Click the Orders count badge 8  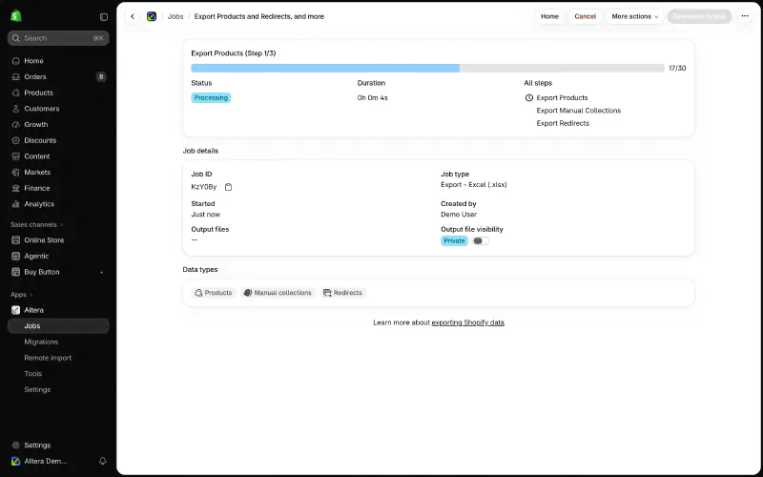[101, 77]
